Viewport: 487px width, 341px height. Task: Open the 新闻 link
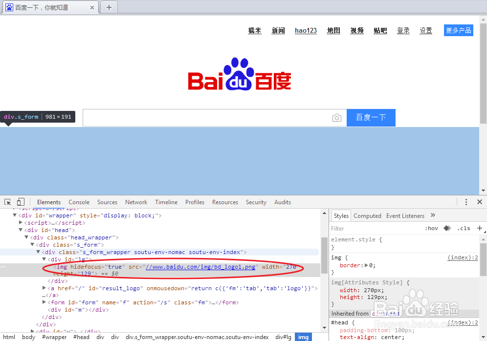(x=278, y=30)
